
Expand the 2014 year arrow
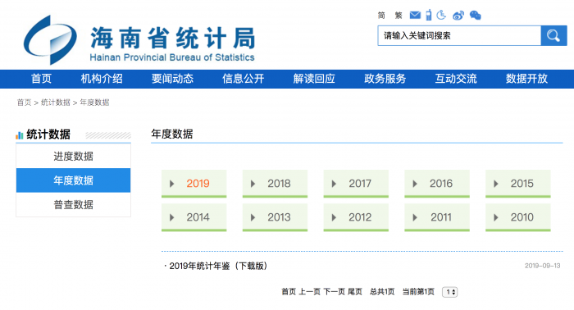171,217
